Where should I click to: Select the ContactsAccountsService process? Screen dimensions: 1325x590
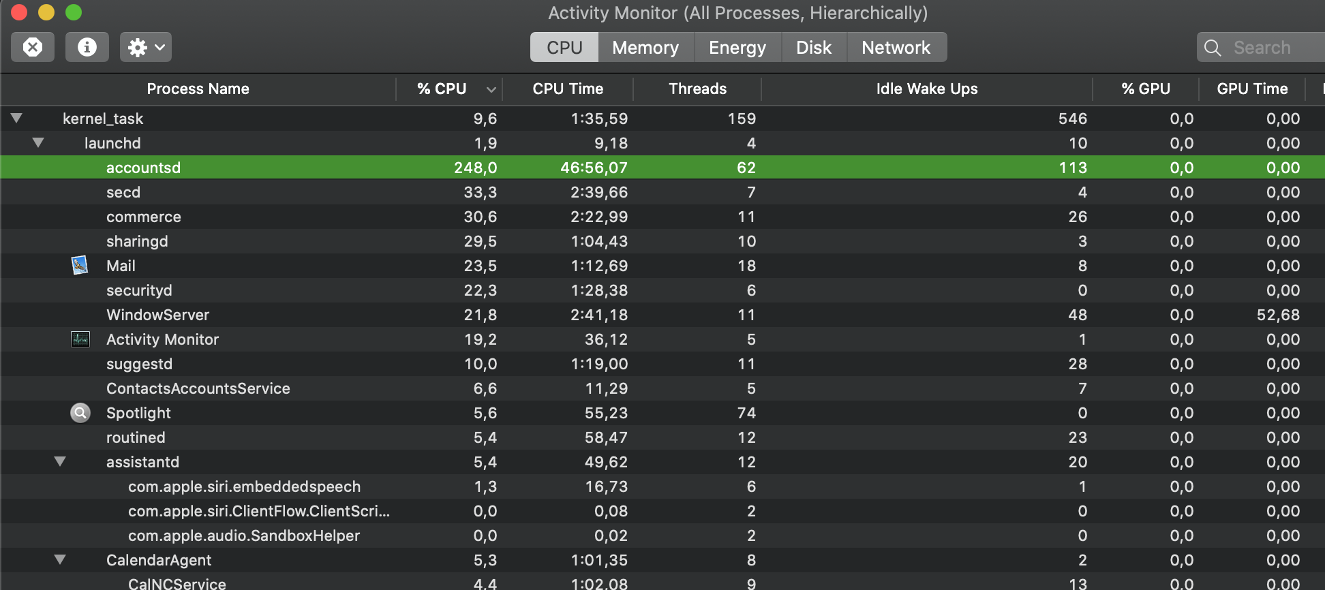(x=662, y=388)
